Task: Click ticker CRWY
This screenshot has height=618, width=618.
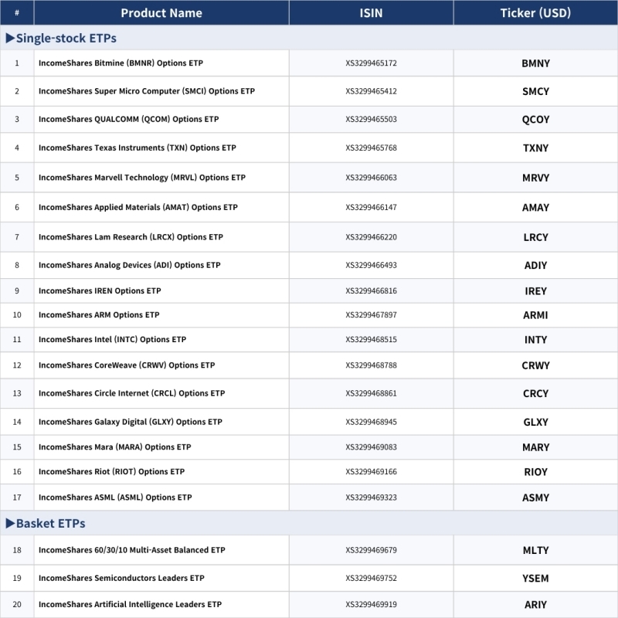Action: (535, 365)
